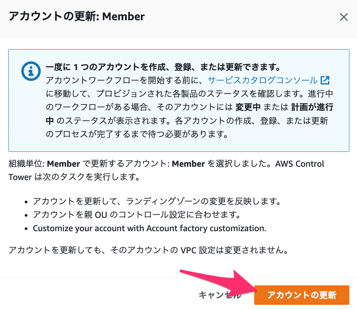Close the アカウントの更新 dialog with X

tap(344, 17)
